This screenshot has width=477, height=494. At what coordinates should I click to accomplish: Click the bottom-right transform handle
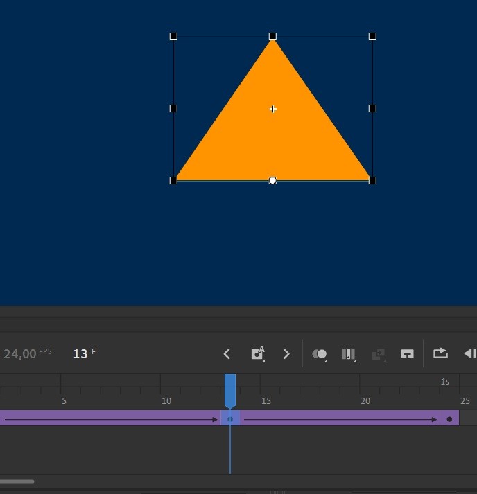(x=372, y=181)
